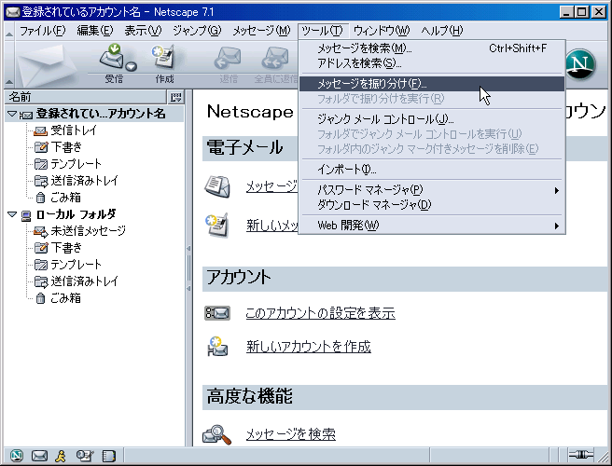The height and width of the screenshot is (466, 612).
Task: Expand Web 開発(W) submenu
Action: point(432,226)
